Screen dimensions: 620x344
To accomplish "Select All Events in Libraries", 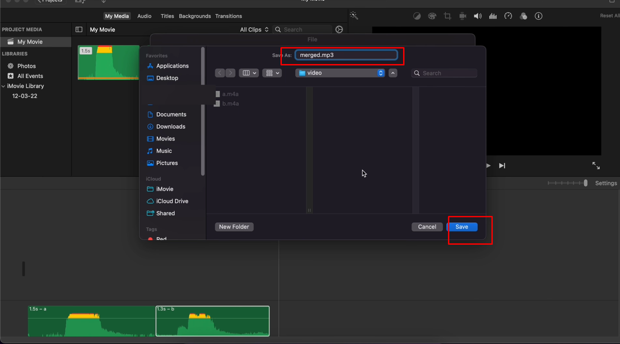I will [x=30, y=76].
